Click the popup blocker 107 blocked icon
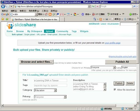This screenshot has height=111, width=140. (94, 14)
